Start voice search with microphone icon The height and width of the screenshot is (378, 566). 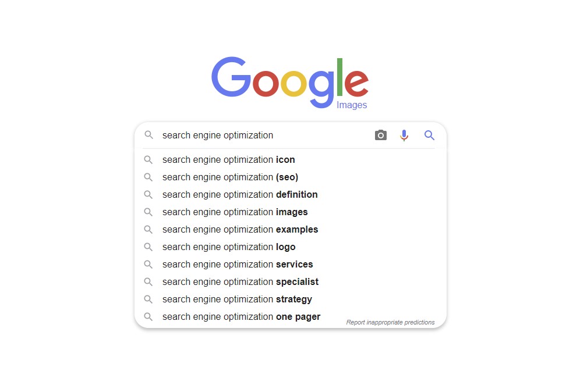[404, 135]
